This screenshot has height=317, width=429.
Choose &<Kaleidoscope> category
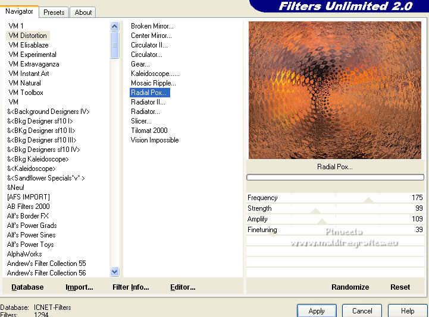(31, 169)
